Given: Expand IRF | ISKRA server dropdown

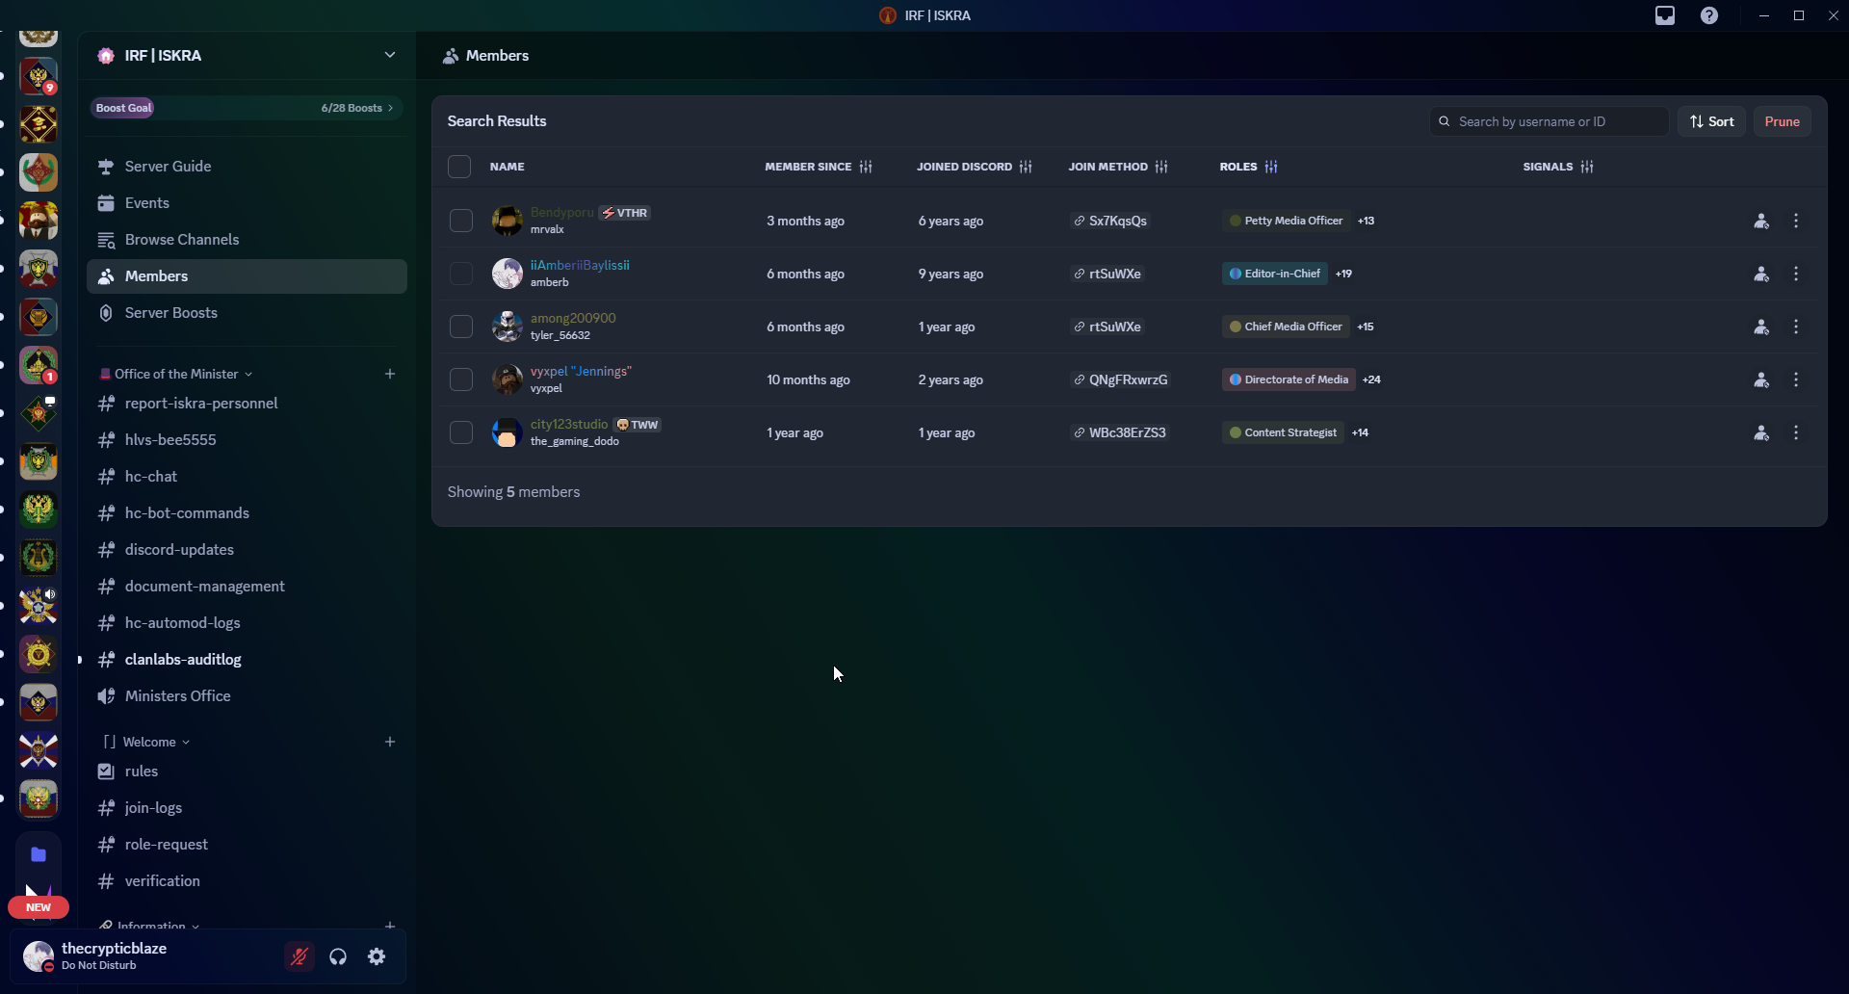Looking at the screenshot, I should (390, 55).
